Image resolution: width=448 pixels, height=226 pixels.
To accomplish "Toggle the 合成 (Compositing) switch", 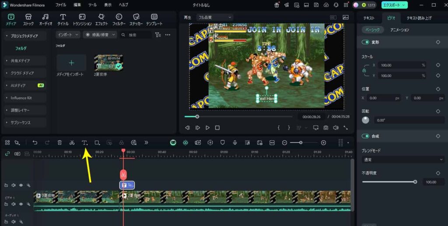I will 365,136.
